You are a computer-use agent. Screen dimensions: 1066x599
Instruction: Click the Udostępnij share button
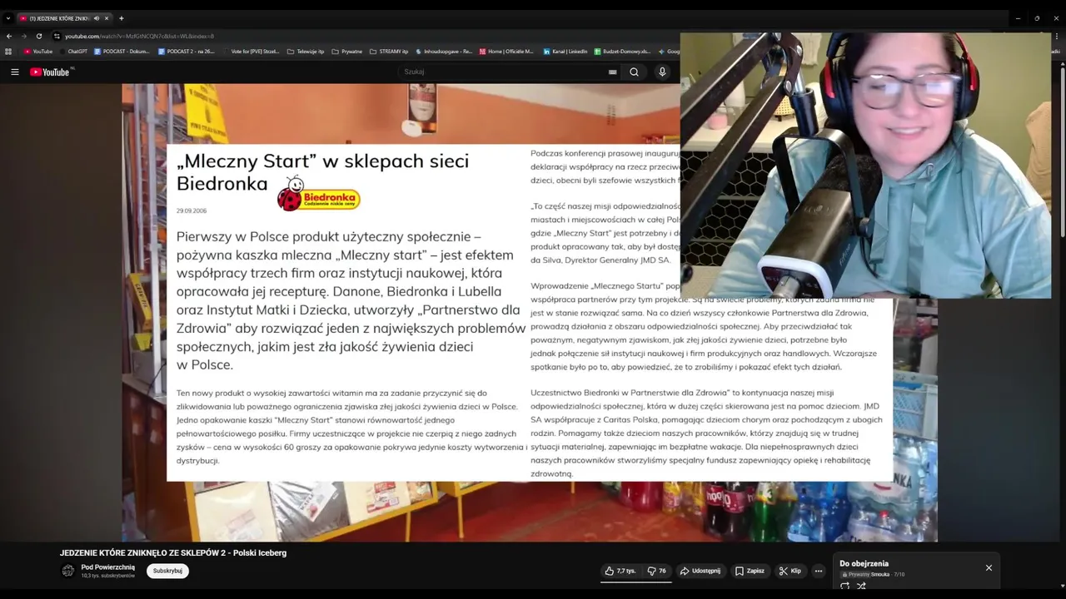[x=700, y=571]
